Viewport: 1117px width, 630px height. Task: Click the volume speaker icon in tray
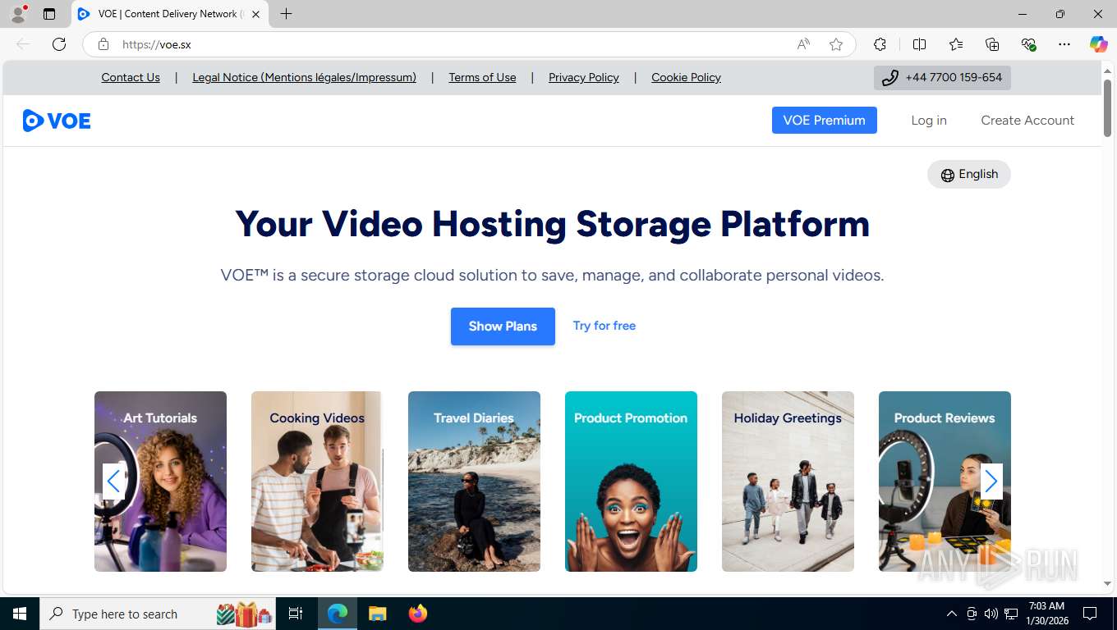pyautogui.click(x=991, y=614)
